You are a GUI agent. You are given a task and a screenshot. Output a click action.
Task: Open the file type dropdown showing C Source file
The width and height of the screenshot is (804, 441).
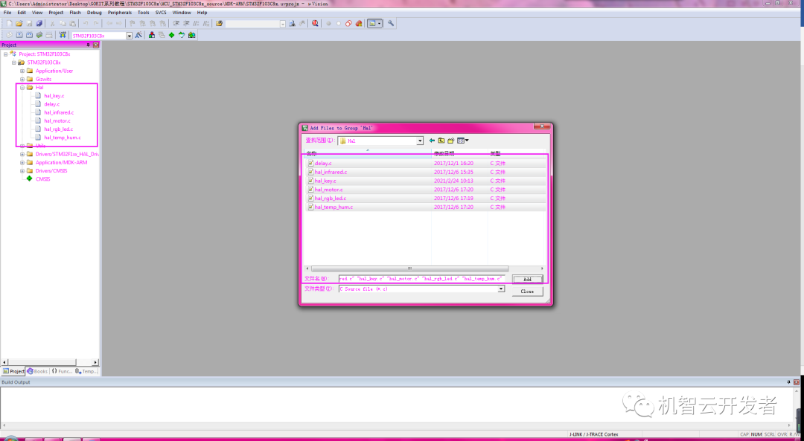[x=501, y=289]
